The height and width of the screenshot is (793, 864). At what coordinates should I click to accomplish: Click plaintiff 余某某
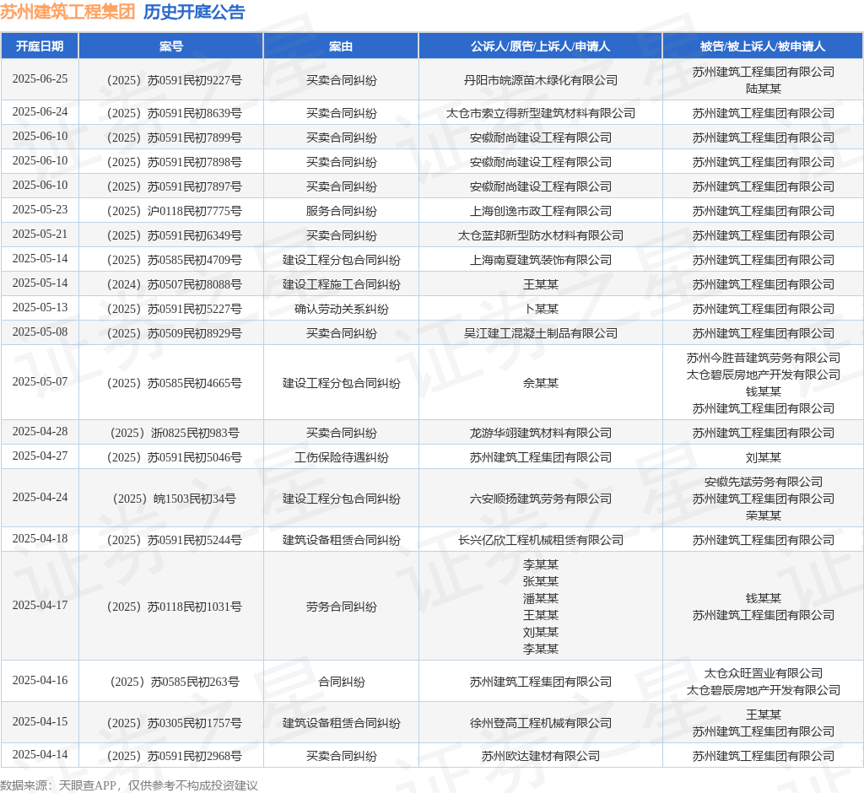click(x=541, y=384)
